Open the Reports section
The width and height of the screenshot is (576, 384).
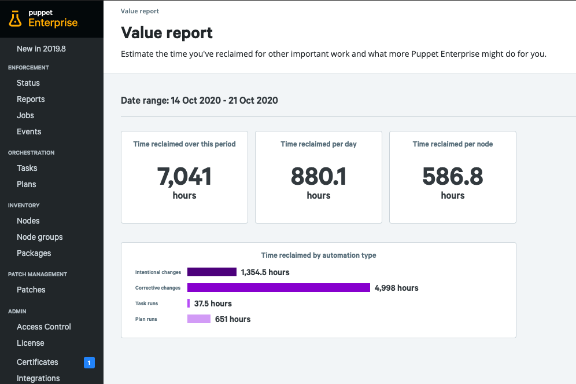tap(31, 99)
